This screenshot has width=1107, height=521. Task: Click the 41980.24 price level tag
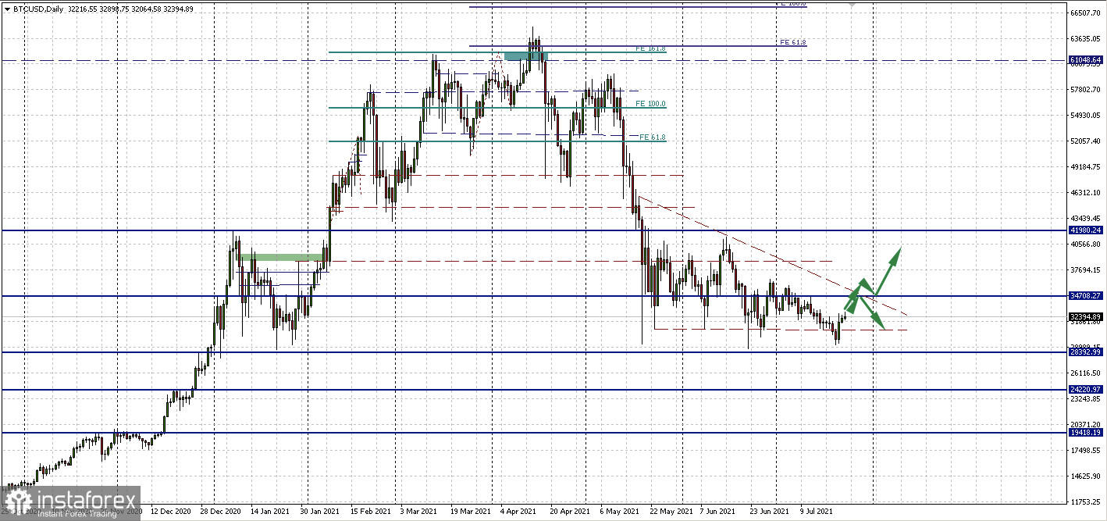pos(1086,230)
